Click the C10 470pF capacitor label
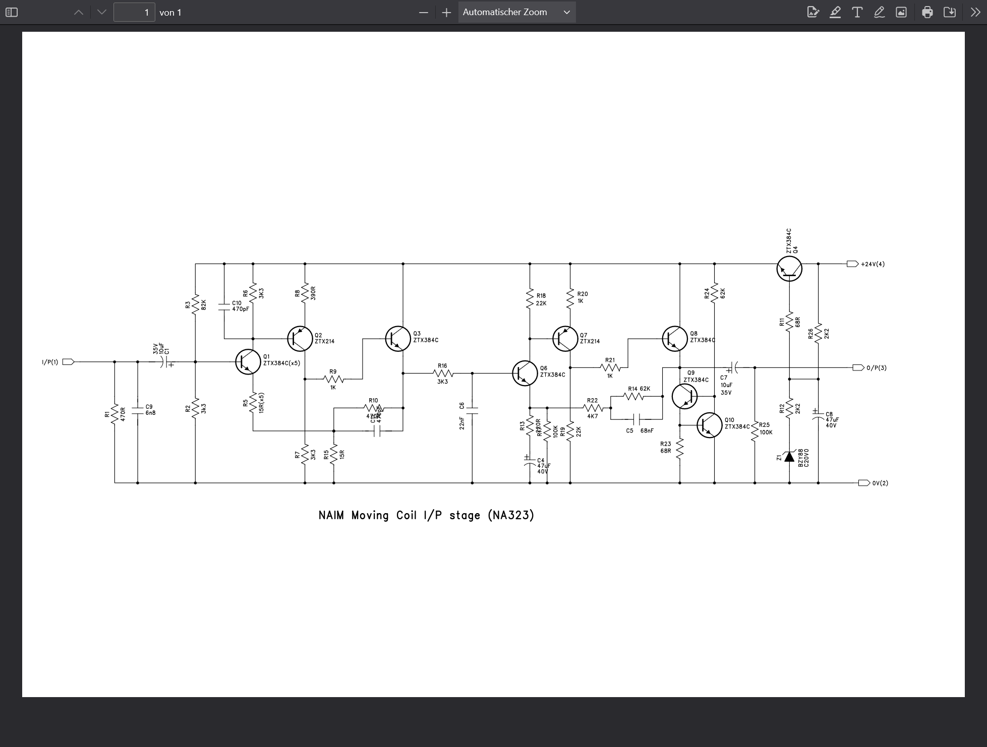Image resolution: width=987 pixels, height=747 pixels. pos(240,306)
